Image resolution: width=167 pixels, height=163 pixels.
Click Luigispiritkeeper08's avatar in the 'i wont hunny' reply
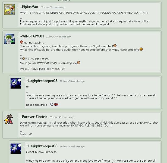[16, 149]
